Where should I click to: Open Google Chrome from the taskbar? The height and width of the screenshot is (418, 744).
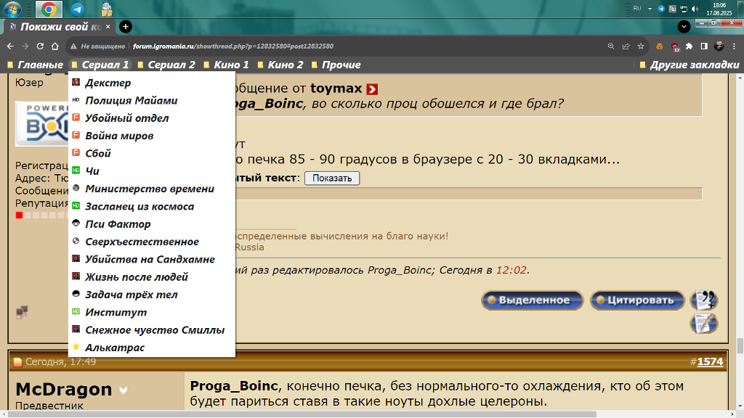(49, 9)
